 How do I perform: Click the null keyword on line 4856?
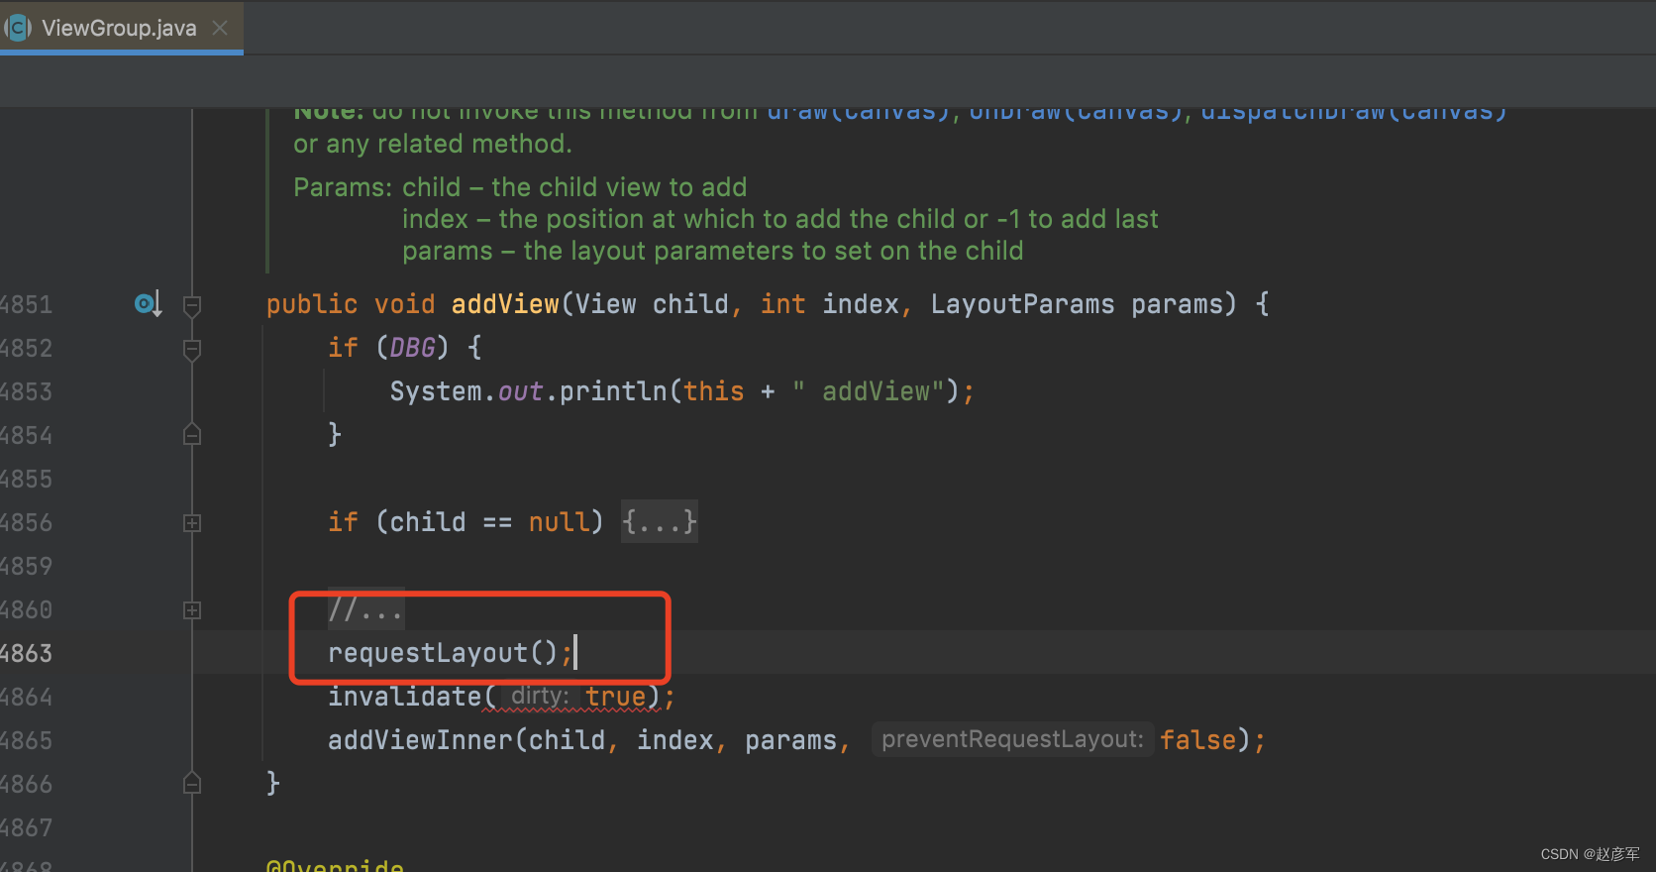[x=559, y=522]
